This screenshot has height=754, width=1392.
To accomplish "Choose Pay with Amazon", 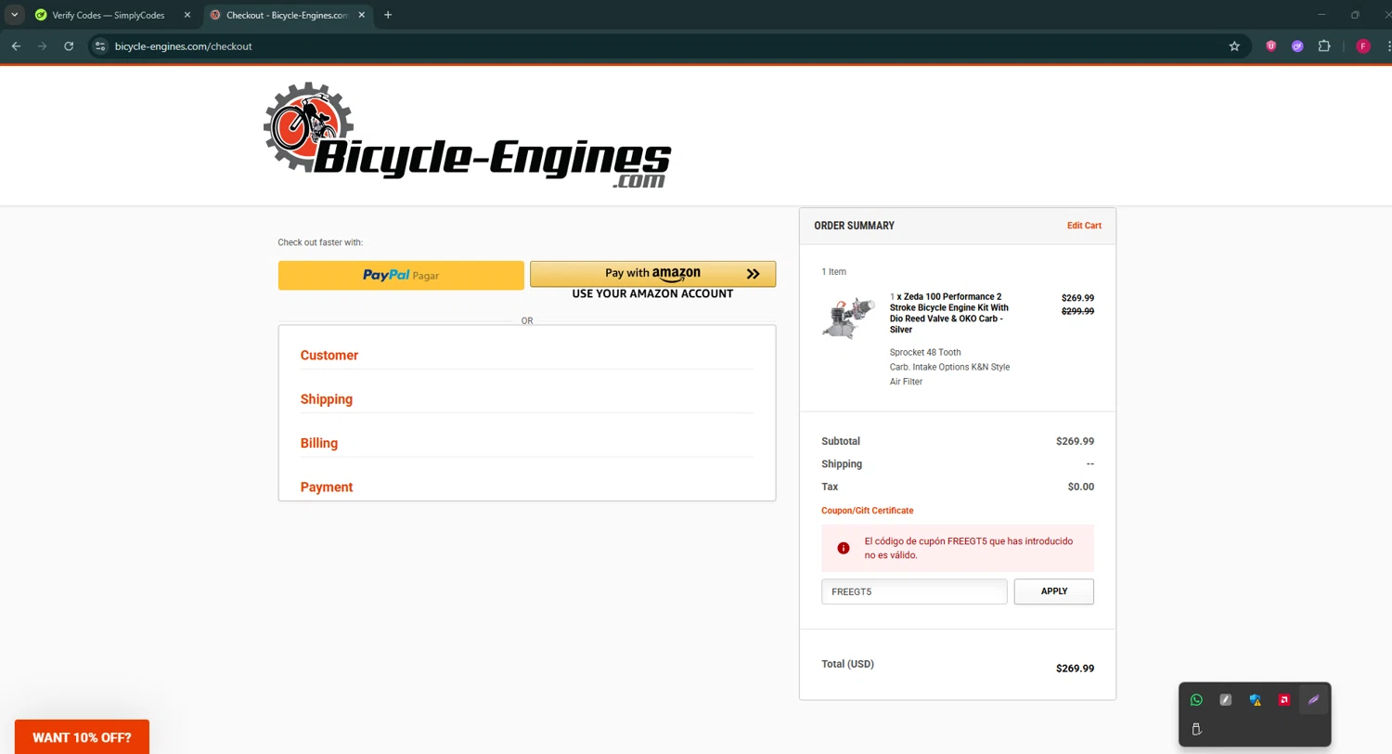I will tap(652, 274).
